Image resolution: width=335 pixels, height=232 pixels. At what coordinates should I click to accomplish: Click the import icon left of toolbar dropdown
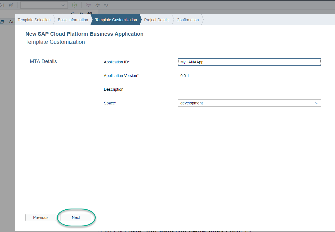[x=11, y=5]
